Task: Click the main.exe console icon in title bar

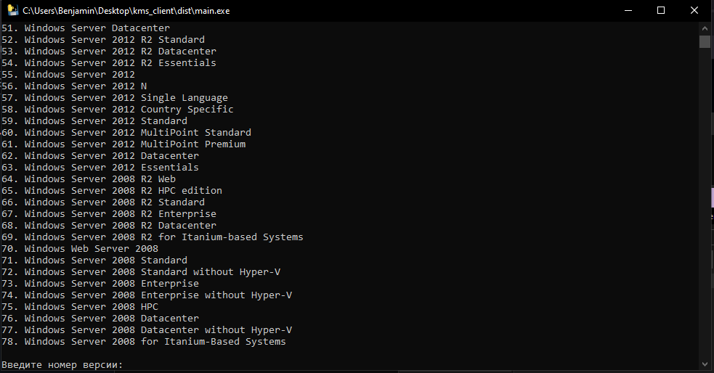Action: (13, 10)
